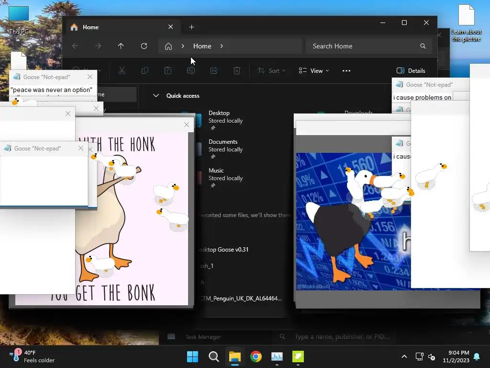
Task: Click the Copy icon in toolbar
Action: point(145,71)
